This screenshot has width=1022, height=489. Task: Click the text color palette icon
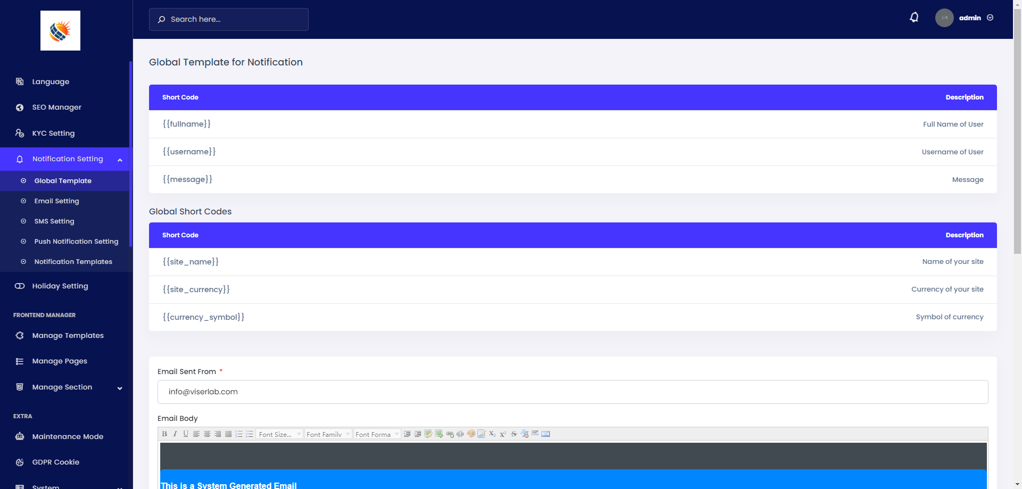(x=471, y=434)
